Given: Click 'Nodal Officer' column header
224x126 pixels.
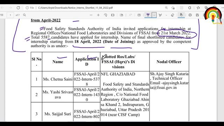Looking at the screenshot, I should point(169,62).
